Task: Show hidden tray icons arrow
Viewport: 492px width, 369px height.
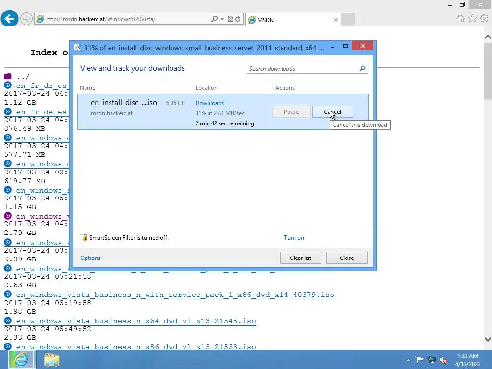Action: [x=408, y=360]
